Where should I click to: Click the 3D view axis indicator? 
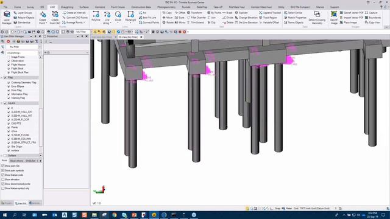pos(100,190)
